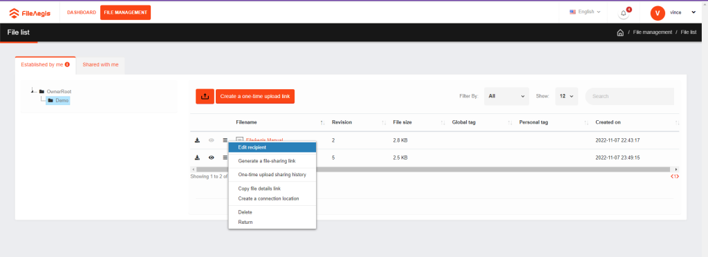Click the FileAegis logo
The image size is (708, 257).
30,13
